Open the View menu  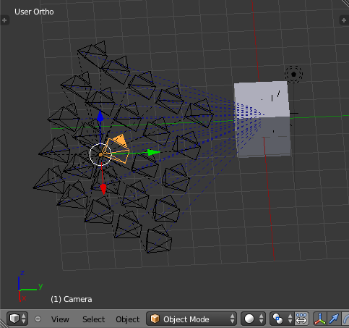coord(60,319)
